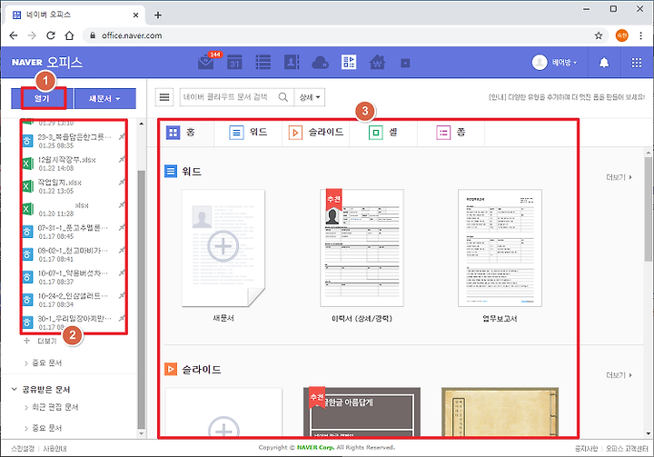Select the 이력서 (상세/경력) template

(362, 248)
